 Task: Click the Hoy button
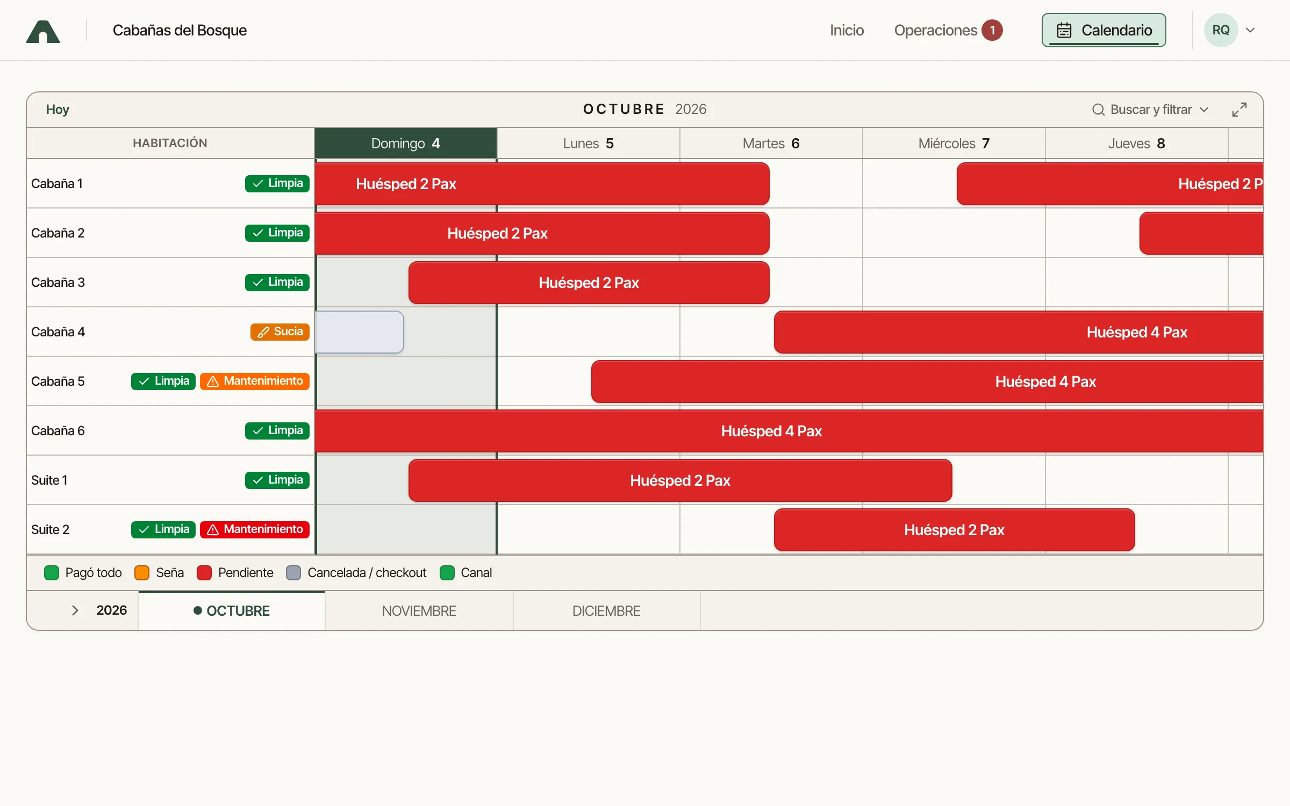coord(58,110)
